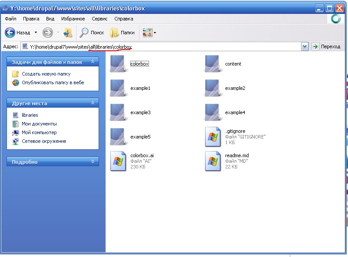This screenshot has height=257, width=348.
Task: Select the colorbox.ai file icon
Action: point(118,161)
